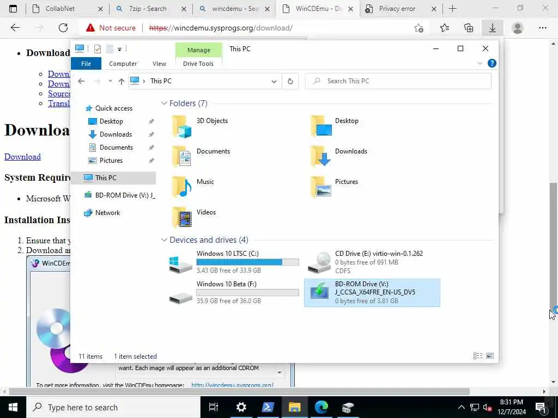Viewport: 558px width, 418px height.
Task: Click the Explorer back arrow
Action: (x=81, y=82)
